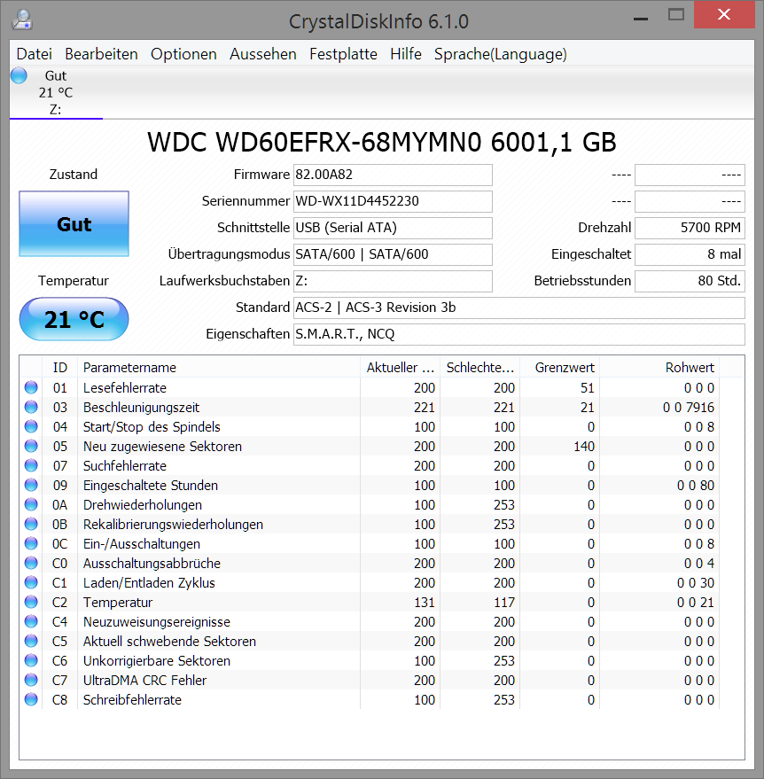Click the Eigenschaften field S.M.A.R.T., NCQ
Screen dimensions: 764x779
[x=519, y=334]
